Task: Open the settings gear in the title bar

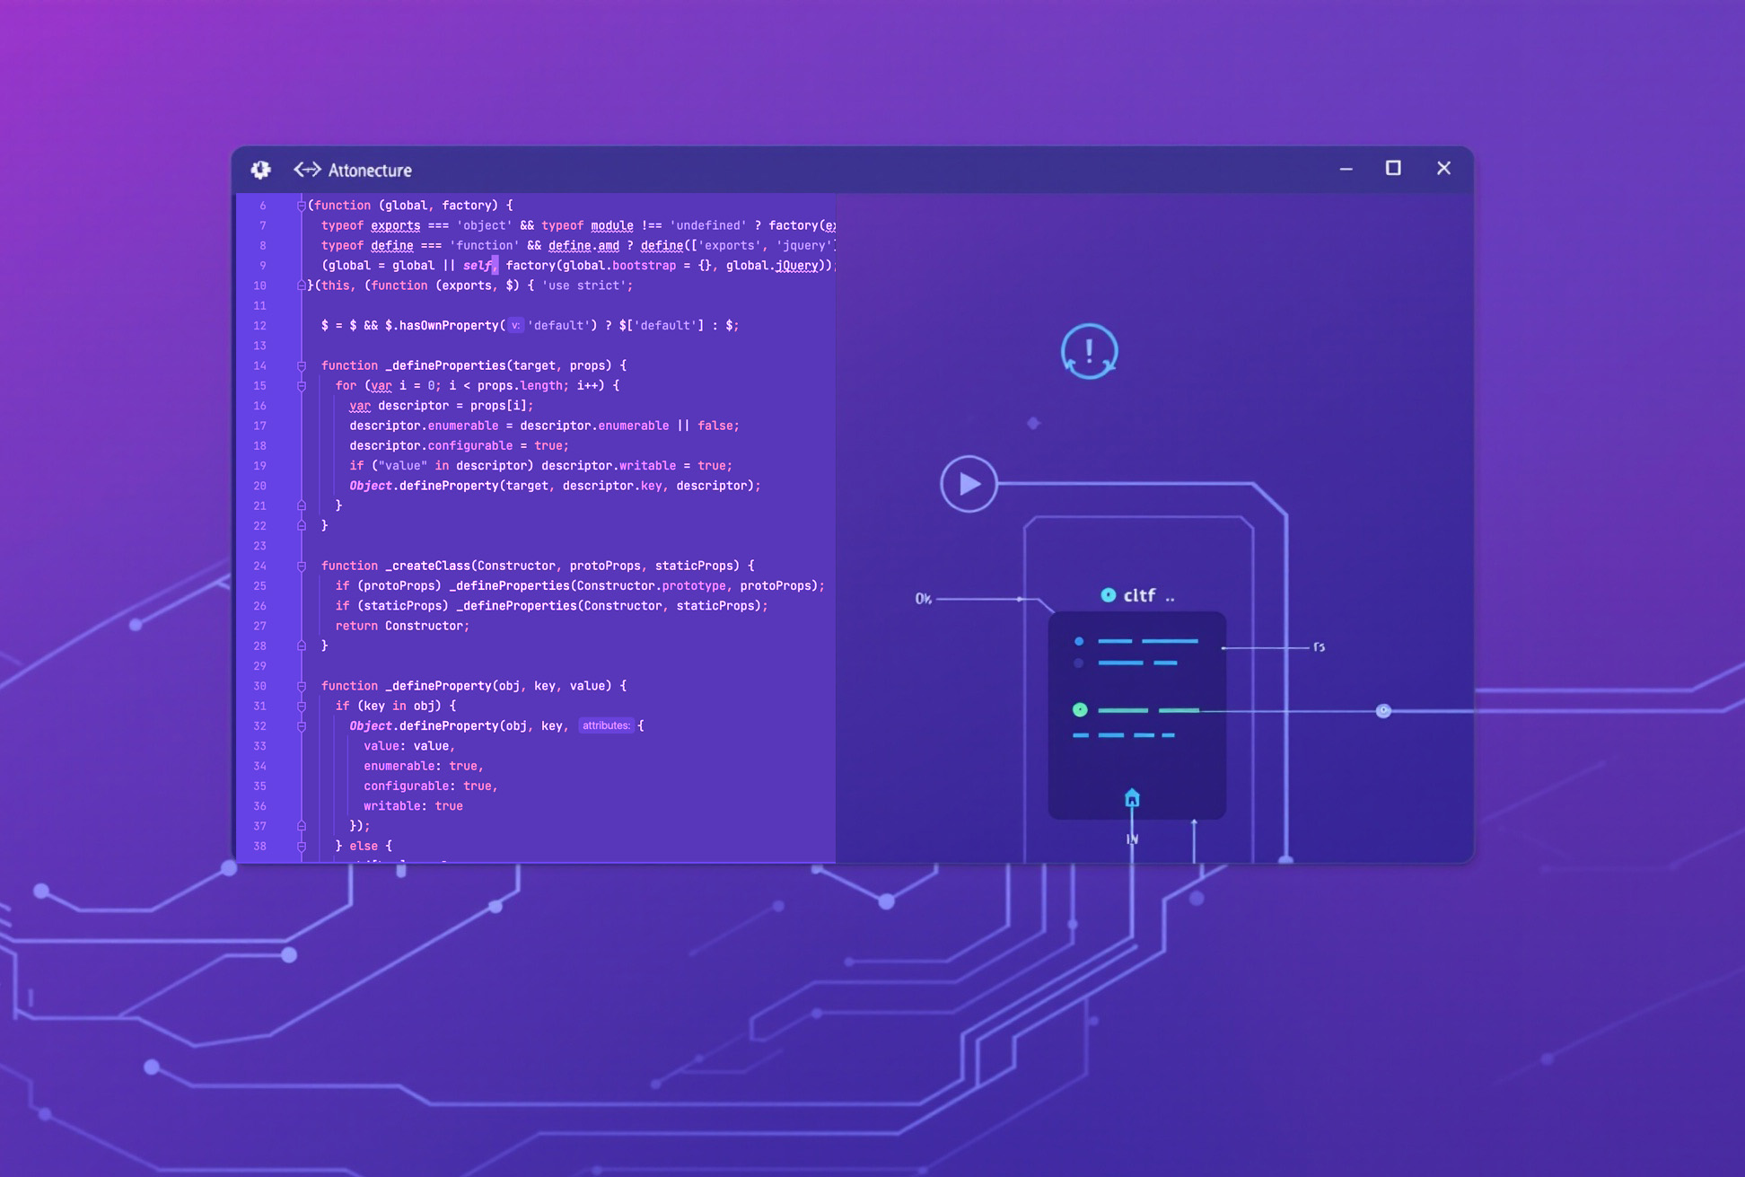Action: pos(261,170)
